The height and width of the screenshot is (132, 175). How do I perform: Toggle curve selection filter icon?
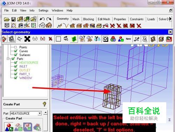pyautogui.click(x=145, y=39)
